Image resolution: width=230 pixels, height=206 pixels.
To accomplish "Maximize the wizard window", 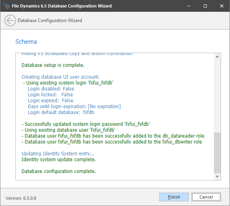I will tap(205, 6).
